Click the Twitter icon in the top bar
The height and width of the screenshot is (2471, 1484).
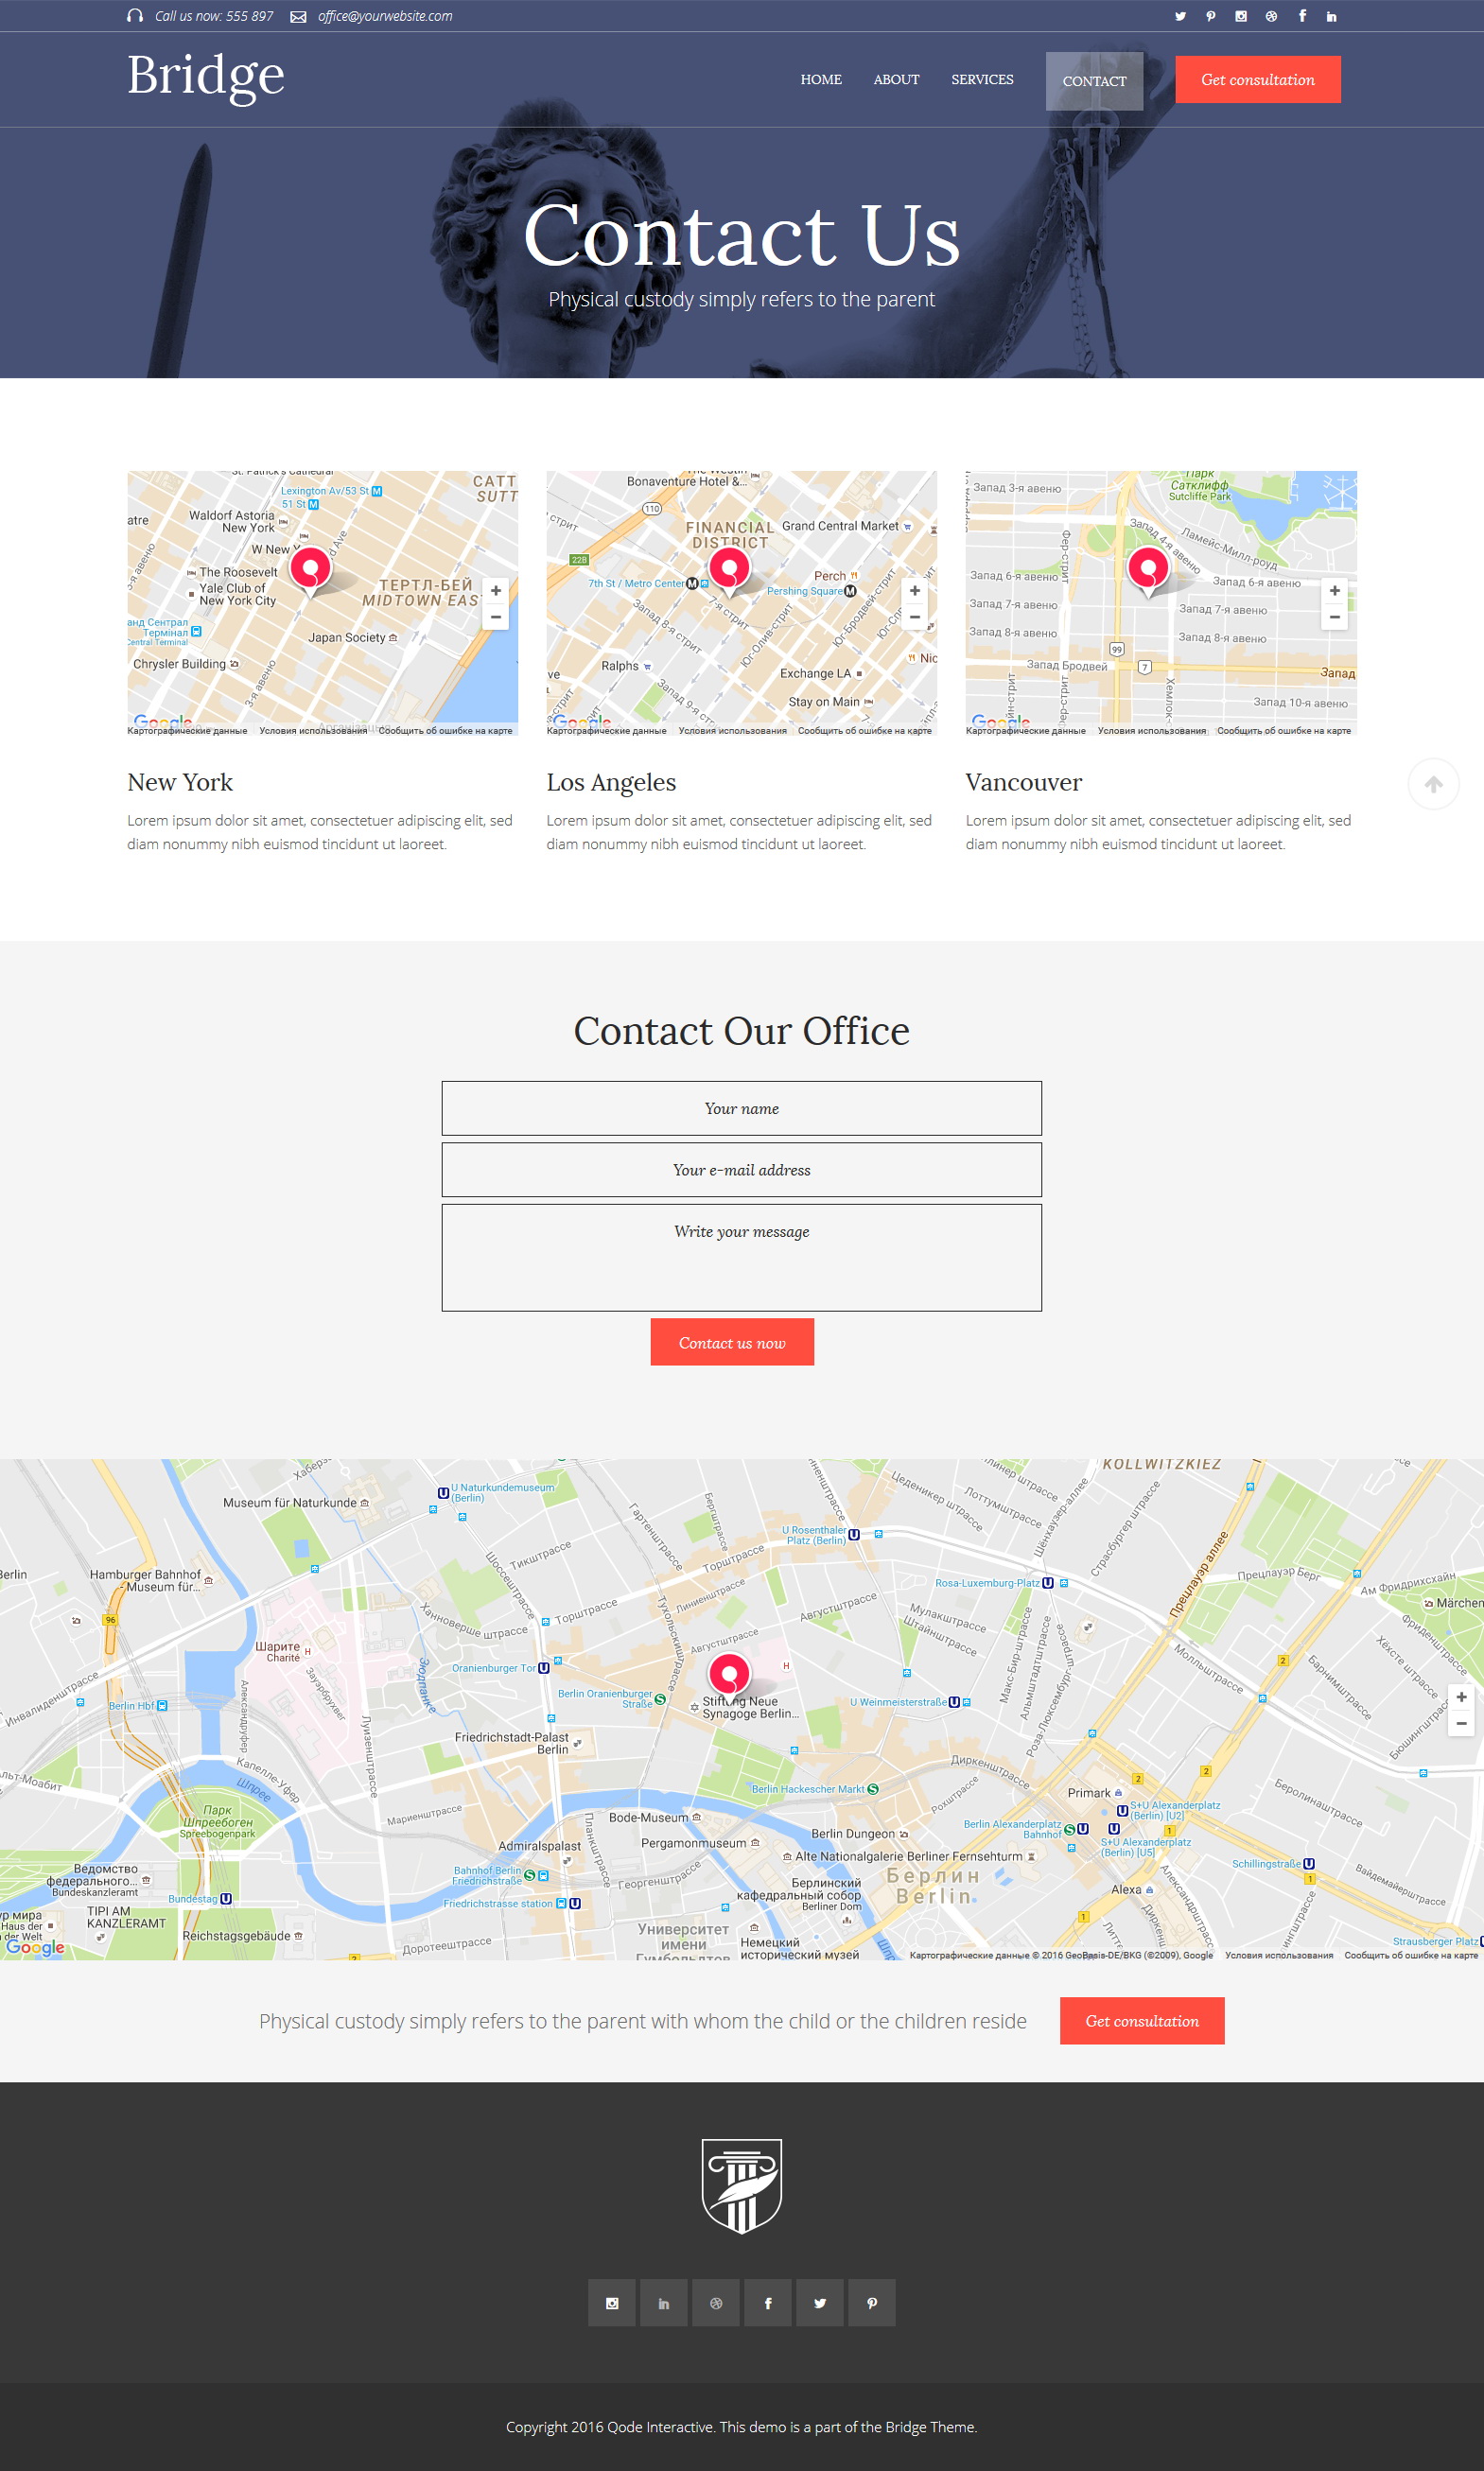point(1180,16)
